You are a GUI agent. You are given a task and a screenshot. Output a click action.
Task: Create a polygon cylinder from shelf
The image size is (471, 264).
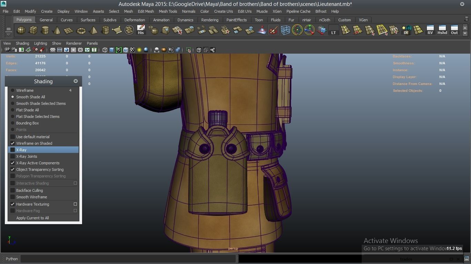click(x=45, y=30)
